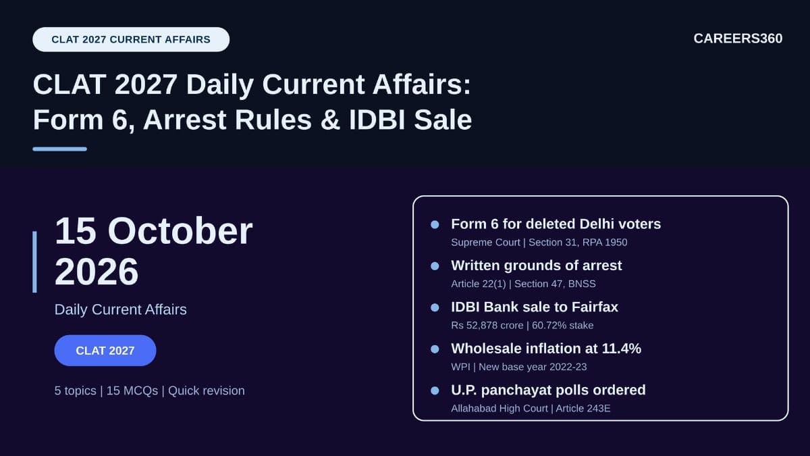Open Wholesale inflation at 11.4% topic
The image size is (810, 456).
546,349
